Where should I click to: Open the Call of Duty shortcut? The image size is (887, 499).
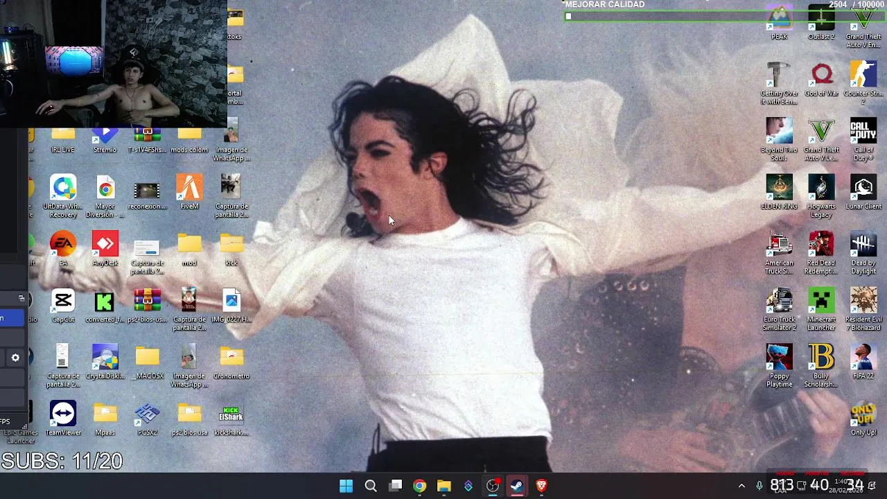pos(863,139)
